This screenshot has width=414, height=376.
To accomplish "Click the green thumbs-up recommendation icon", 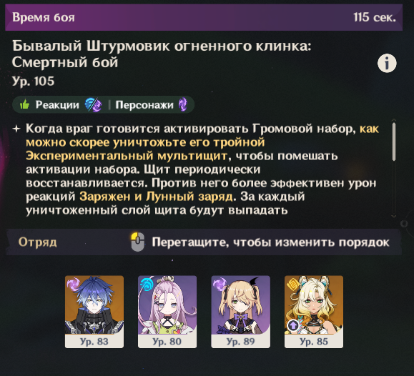I will click(24, 104).
